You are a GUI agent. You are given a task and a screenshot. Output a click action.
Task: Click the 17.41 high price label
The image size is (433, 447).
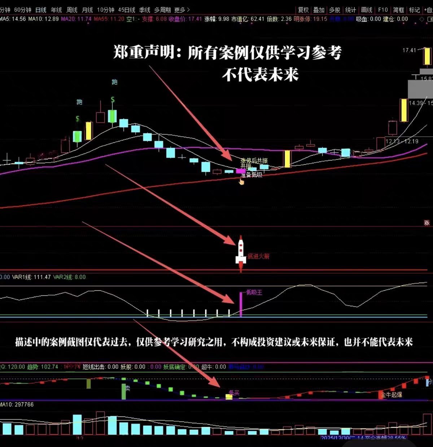pyautogui.click(x=409, y=50)
